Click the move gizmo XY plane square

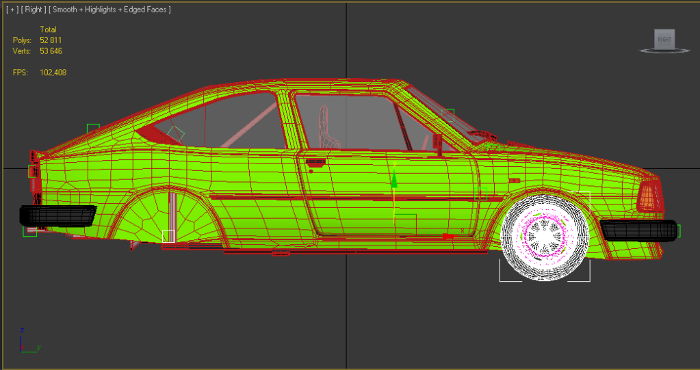click(x=406, y=224)
